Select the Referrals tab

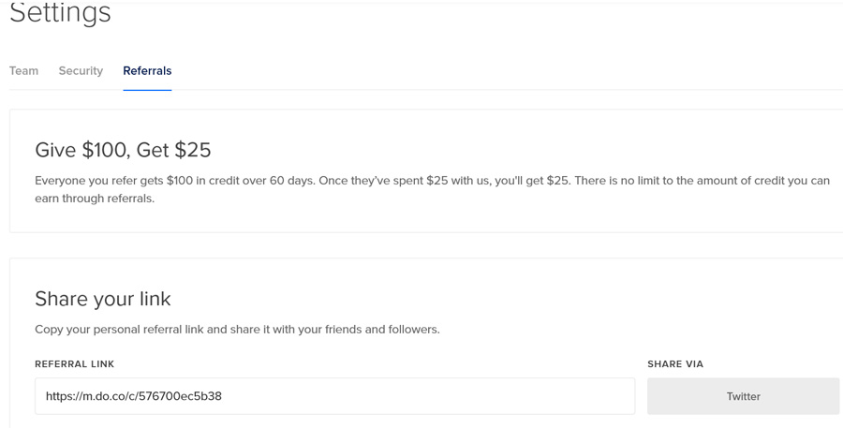[x=147, y=71]
